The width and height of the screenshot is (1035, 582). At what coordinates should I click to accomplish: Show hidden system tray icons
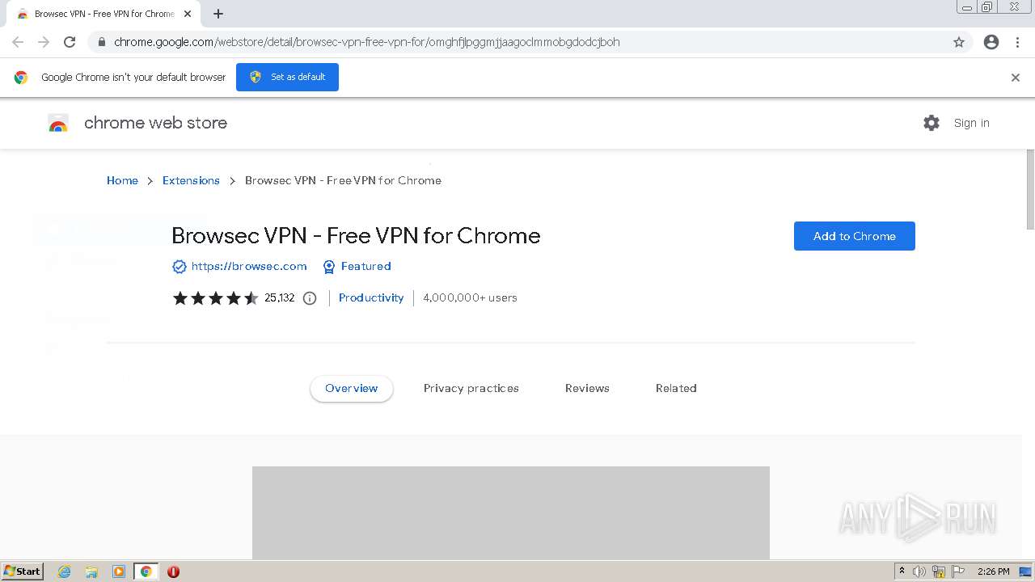[902, 571]
